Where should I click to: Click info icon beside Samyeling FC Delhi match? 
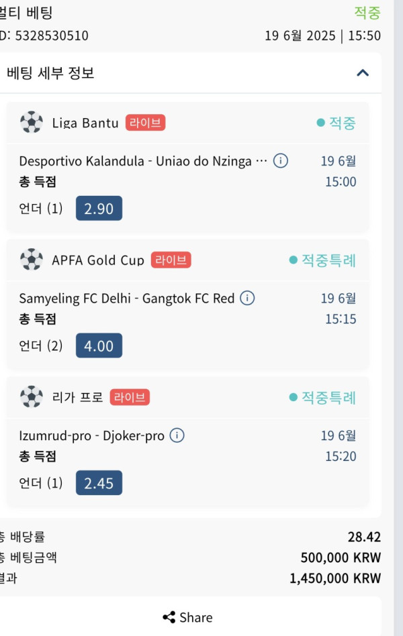247,298
